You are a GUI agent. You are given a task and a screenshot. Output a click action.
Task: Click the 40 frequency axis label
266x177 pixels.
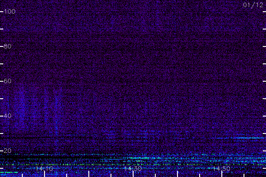(7, 116)
